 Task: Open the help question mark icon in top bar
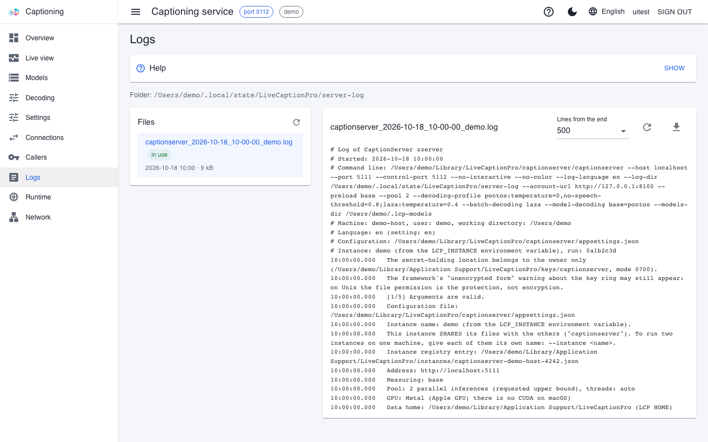(549, 12)
